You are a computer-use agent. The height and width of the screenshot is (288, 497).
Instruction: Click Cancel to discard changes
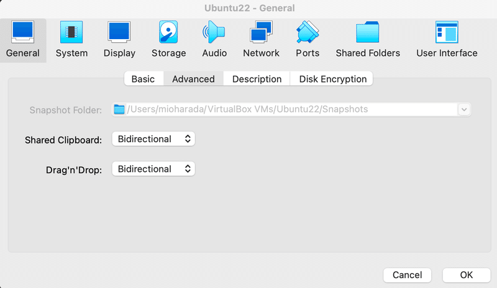point(408,275)
